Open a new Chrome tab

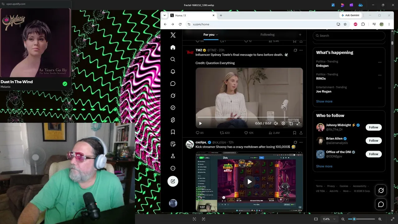[221, 15]
